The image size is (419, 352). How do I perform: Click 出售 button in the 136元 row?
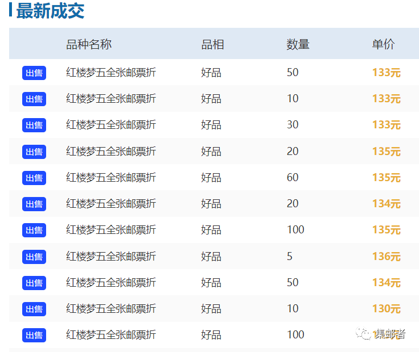[x=34, y=257]
